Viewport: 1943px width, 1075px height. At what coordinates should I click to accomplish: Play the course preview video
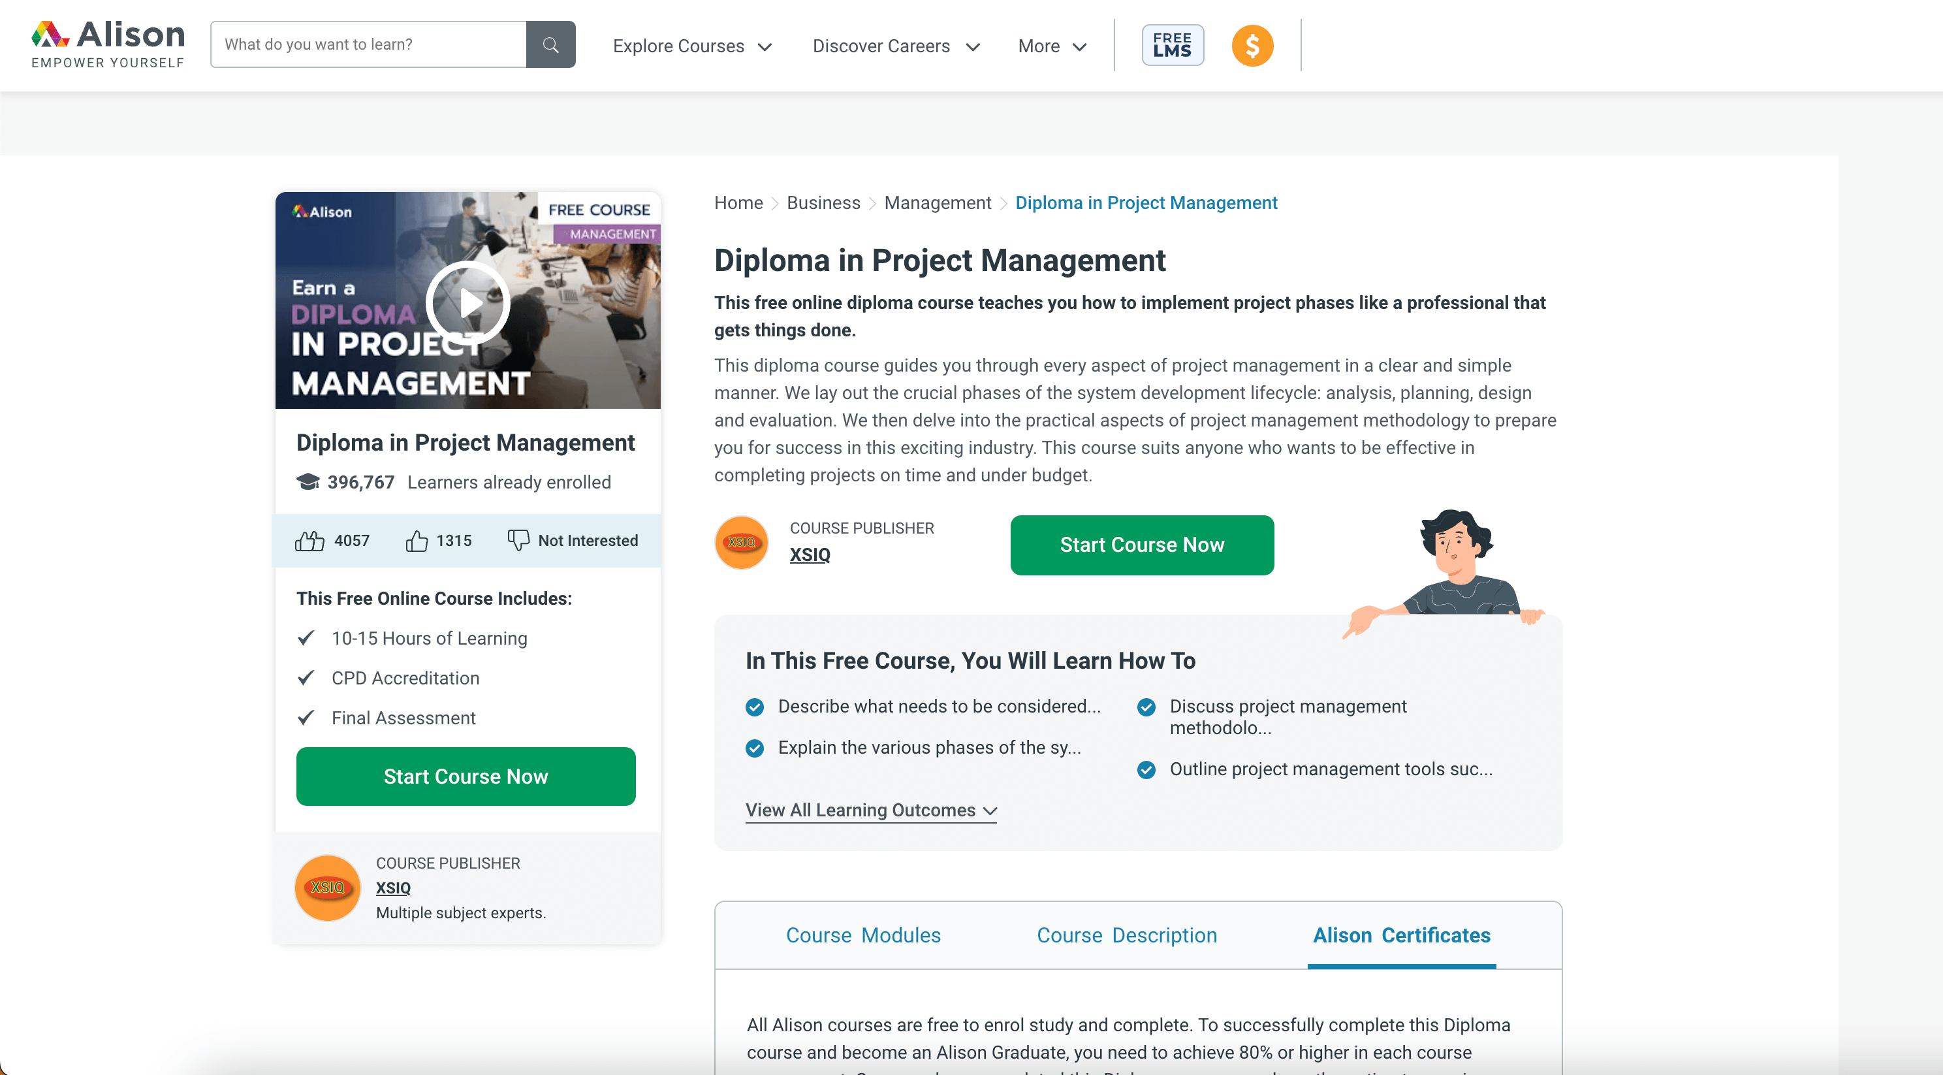point(467,302)
